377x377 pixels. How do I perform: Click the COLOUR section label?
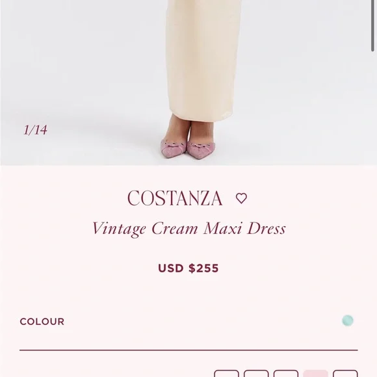(x=42, y=322)
